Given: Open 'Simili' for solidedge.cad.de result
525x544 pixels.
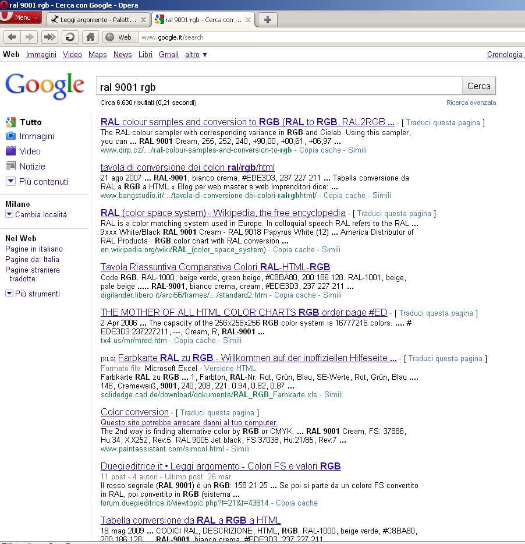Looking at the screenshot, I should pyautogui.click(x=334, y=395).
